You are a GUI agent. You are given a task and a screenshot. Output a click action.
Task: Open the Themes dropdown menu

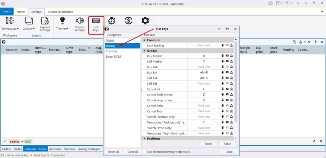[62, 24]
